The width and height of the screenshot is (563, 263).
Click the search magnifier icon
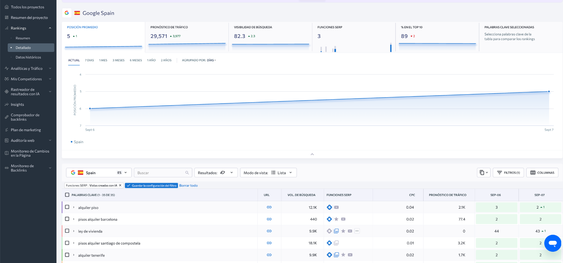pos(187,173)
